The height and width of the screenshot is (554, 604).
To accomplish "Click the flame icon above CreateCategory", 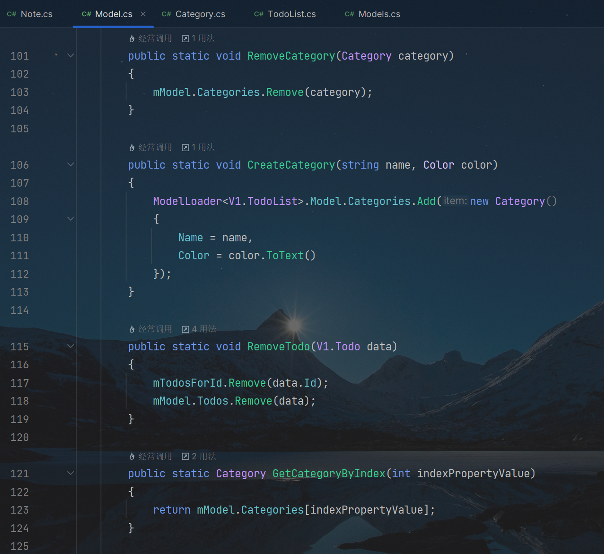I will [132, 148].
